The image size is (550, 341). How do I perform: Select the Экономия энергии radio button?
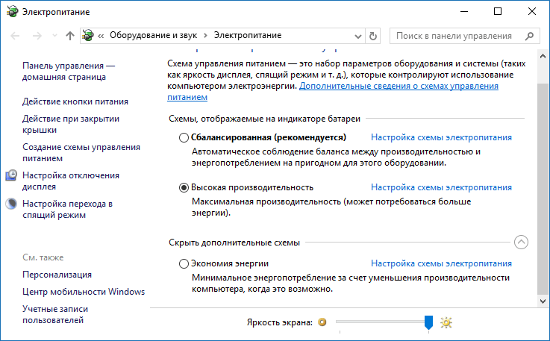click(x=184, y=263)
